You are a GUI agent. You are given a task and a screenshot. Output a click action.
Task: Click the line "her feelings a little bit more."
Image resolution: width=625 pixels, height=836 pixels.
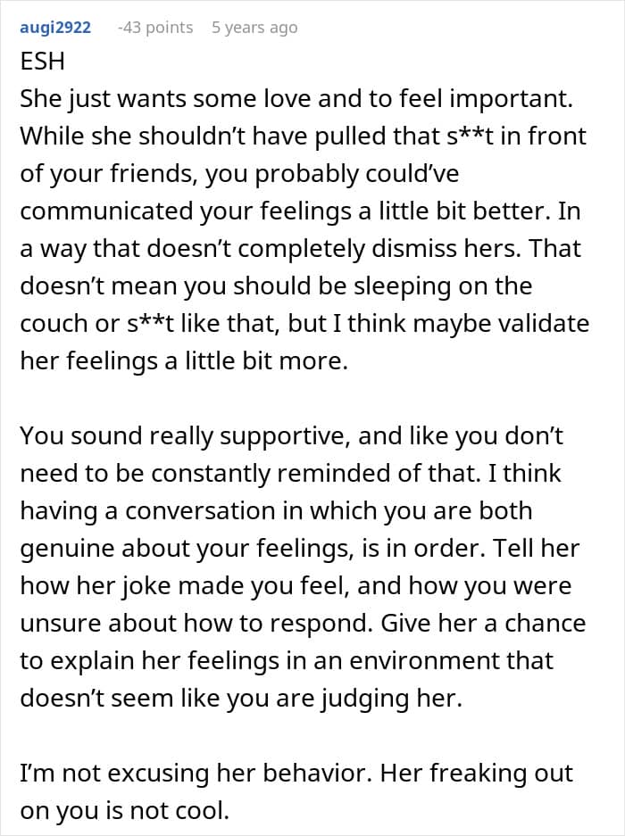click(x=184, y=361)
